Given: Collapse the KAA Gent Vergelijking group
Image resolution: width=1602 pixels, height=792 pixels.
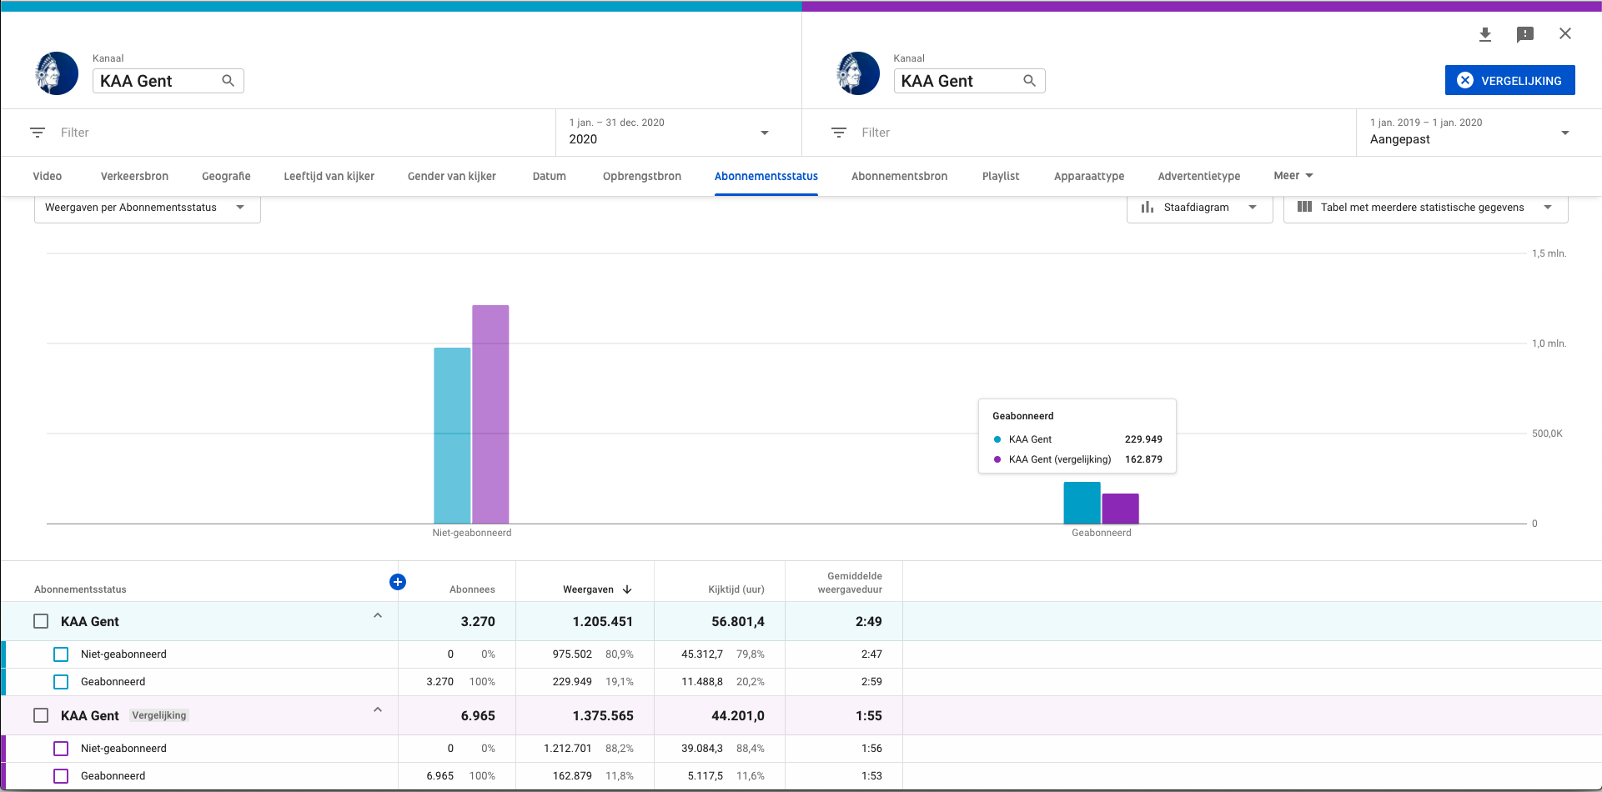Looking at the screenshot, I should (378, 710).
